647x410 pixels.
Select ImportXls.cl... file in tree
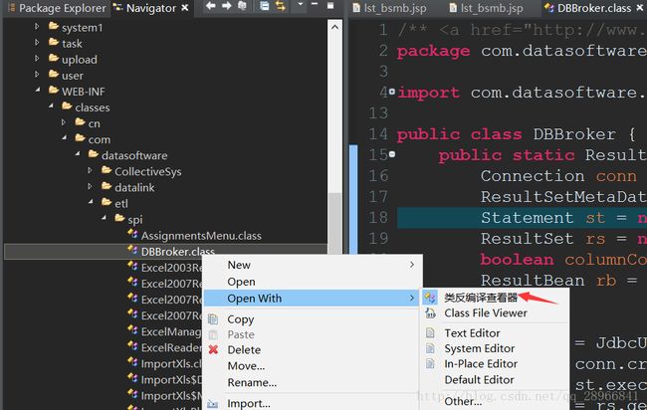coord(171,363)
